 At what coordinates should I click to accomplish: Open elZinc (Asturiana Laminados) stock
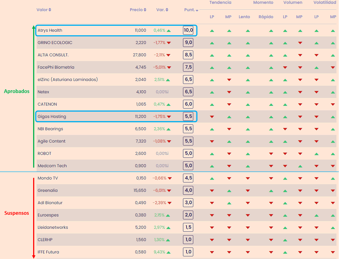coord(68,80)
